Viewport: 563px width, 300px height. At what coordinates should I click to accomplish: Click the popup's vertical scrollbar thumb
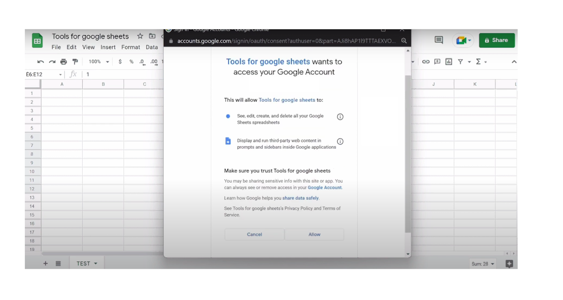coord(408,154)
